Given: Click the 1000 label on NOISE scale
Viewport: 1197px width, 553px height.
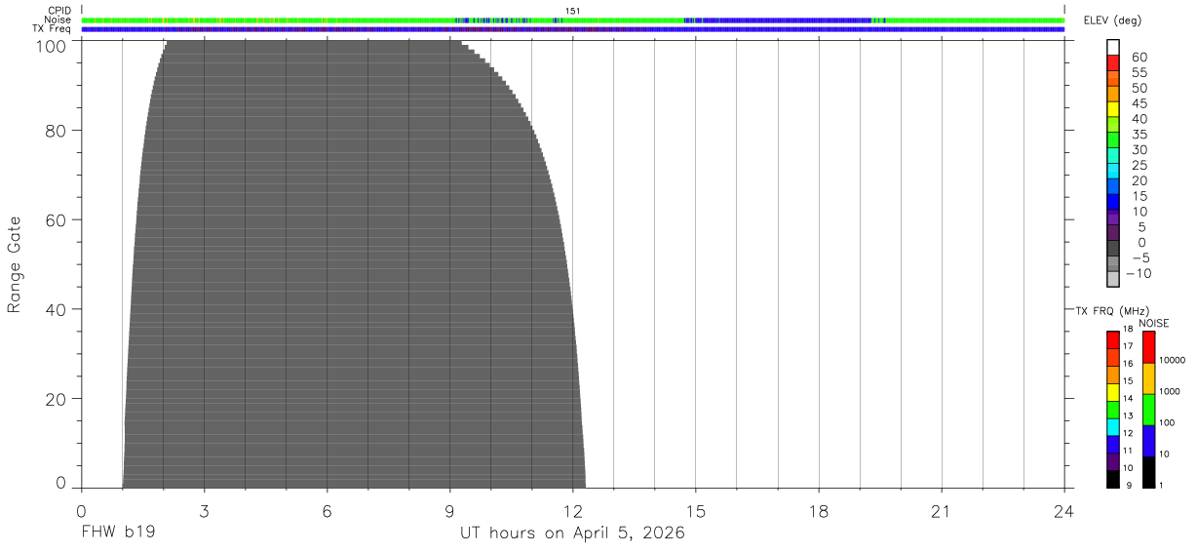Looking at the screenshot, I should 1172,391.
